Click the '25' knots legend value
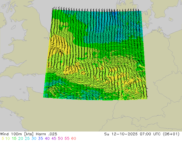 (x=27, y=138)
